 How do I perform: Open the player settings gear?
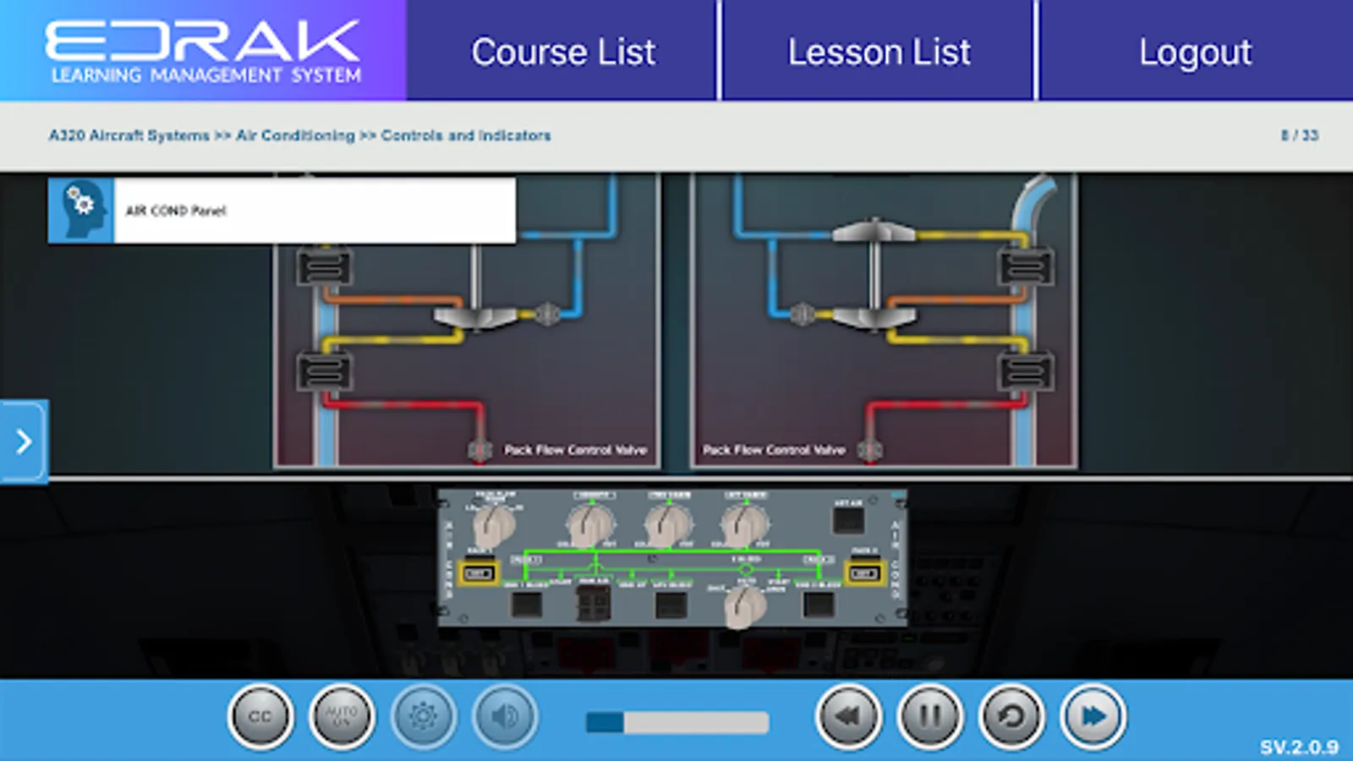point(423,717)
